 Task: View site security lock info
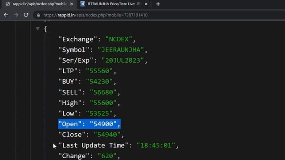pyautogui.click(x=38, y=15)
